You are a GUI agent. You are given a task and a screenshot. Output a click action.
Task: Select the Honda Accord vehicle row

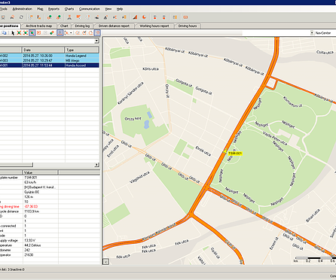[x=50, y=65]
